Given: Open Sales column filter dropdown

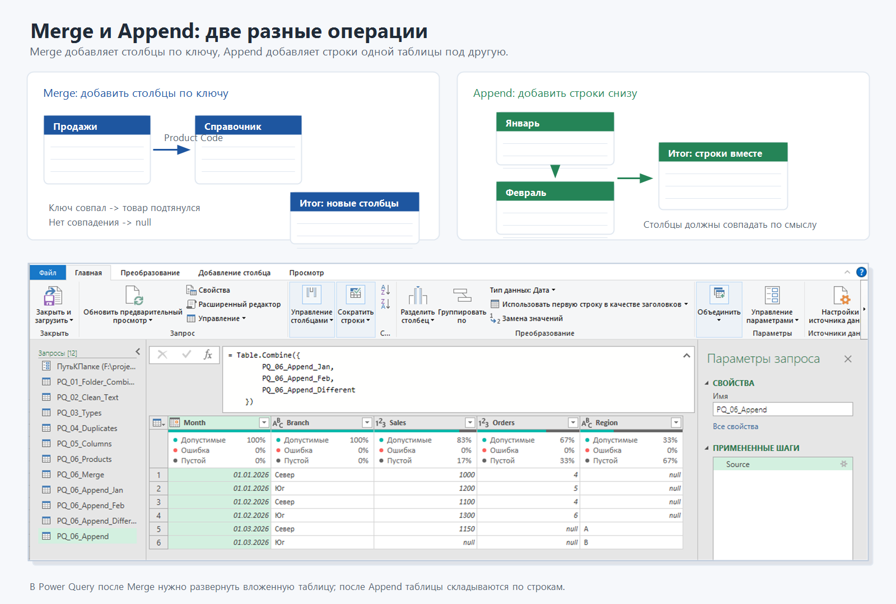Looking at the screenshot, I should click(470, 423).
